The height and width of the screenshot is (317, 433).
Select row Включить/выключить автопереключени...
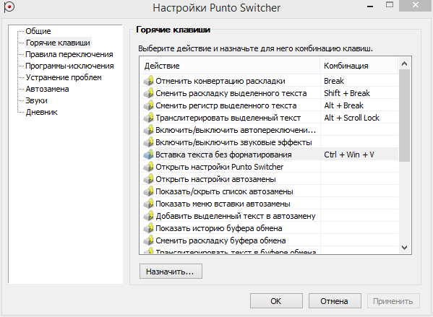pyautogui.click(x=269, y=130)
